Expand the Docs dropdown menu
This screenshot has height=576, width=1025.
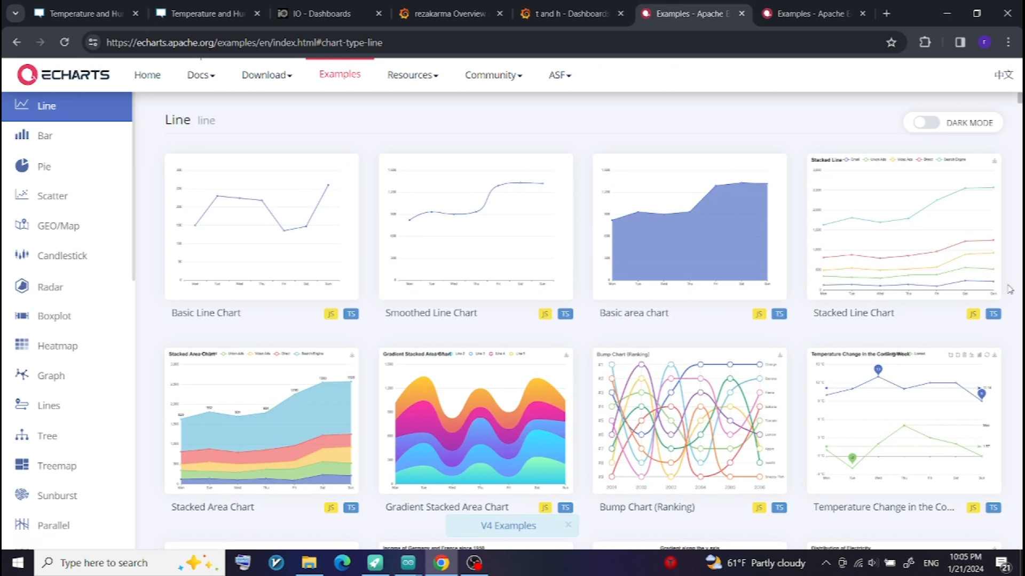(x=201, y=75)
